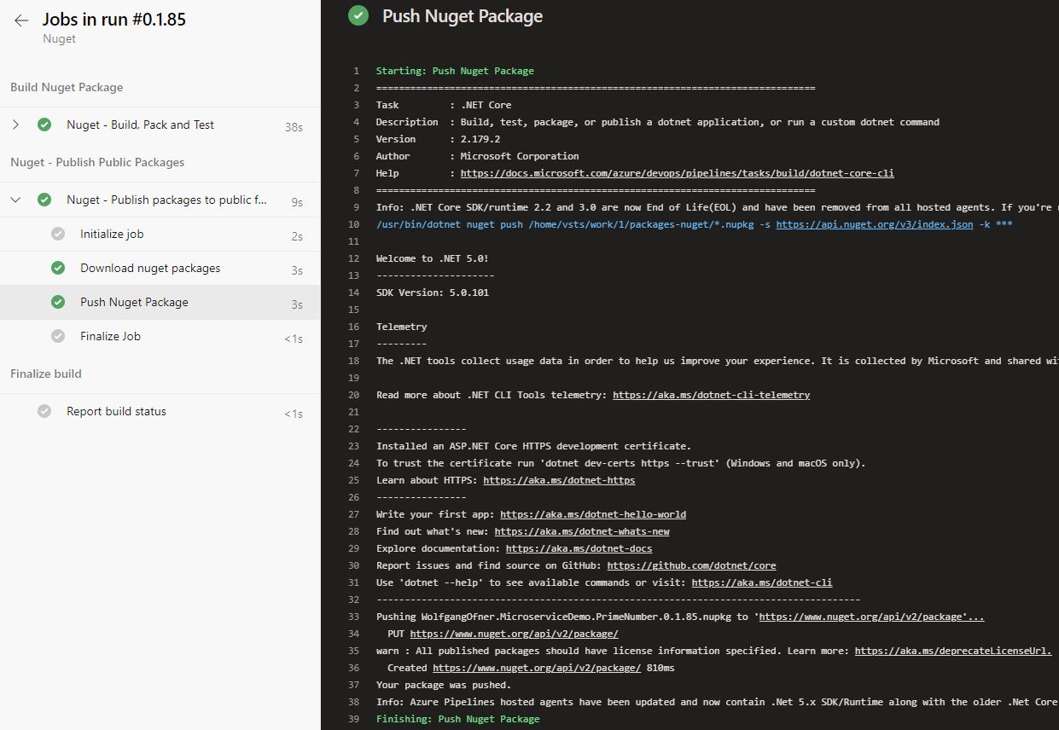Screen dimensions: 1059x730
Task: Open the dotnet-hello-world first app link
Action: (x=593, y=513)
